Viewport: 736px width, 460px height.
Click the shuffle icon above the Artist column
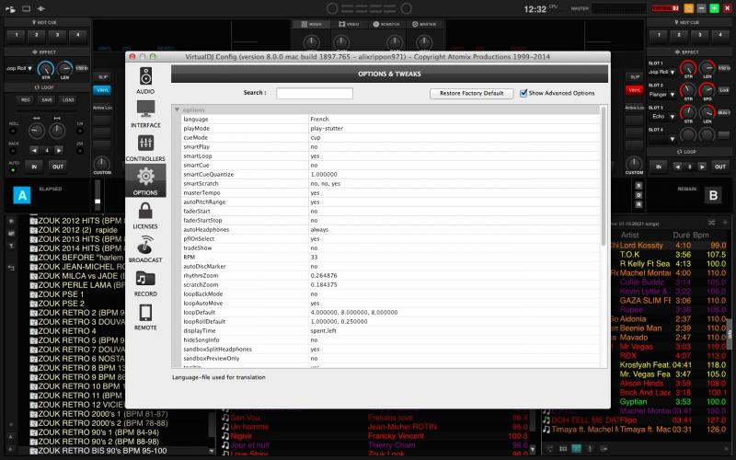click(711, 223)
